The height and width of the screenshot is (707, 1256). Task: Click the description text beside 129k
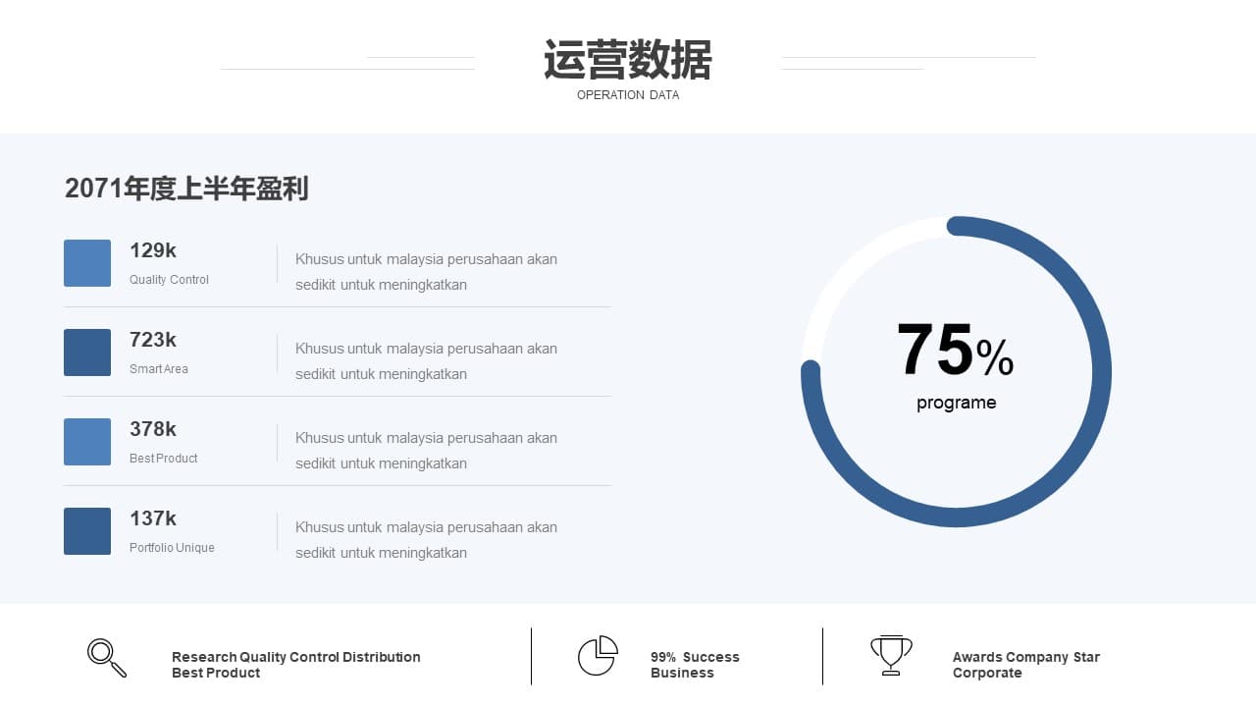426,272
